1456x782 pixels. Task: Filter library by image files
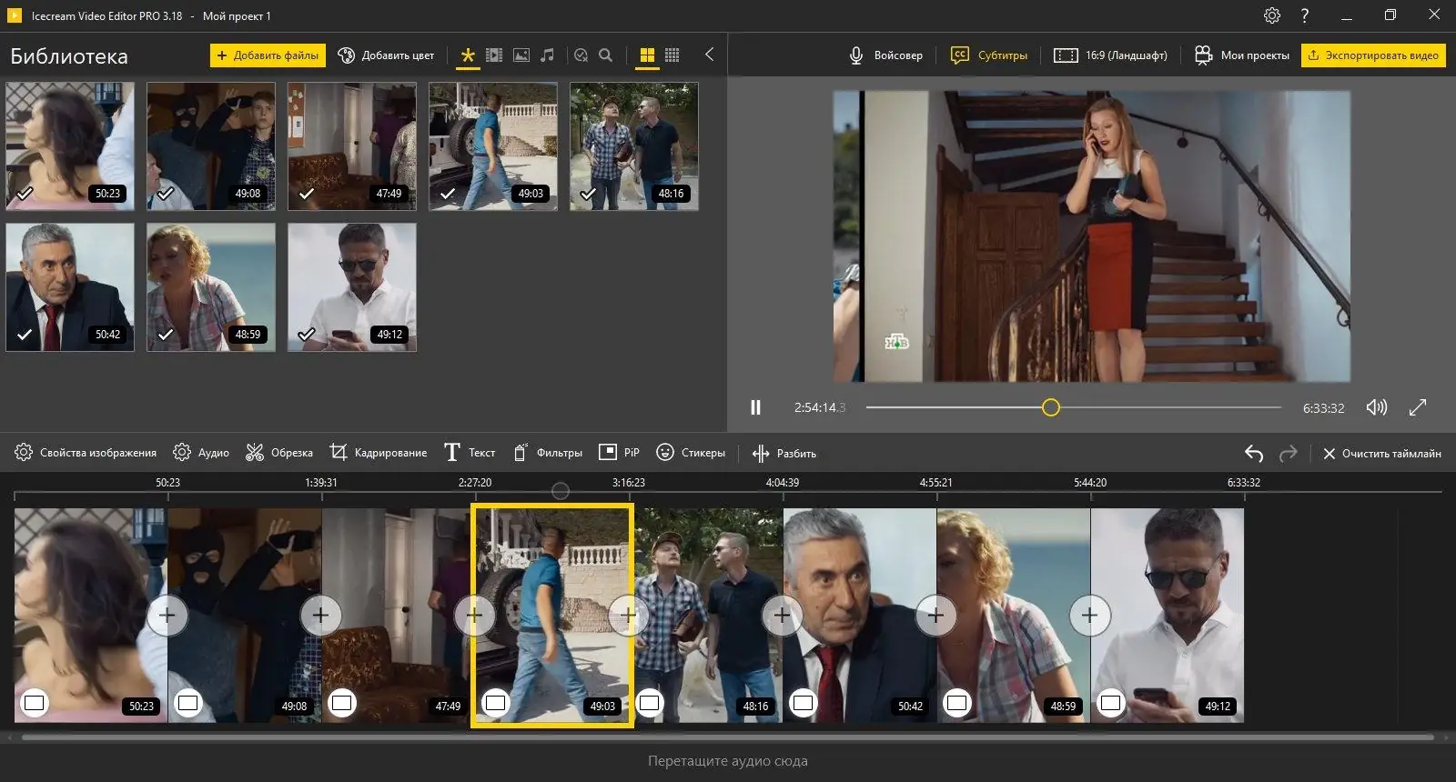click(521, 55)
